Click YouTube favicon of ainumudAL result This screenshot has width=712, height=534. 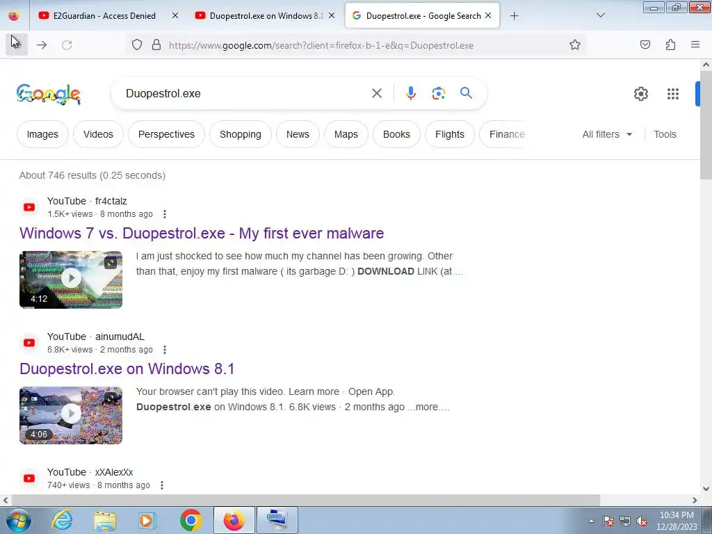(29, 343)
